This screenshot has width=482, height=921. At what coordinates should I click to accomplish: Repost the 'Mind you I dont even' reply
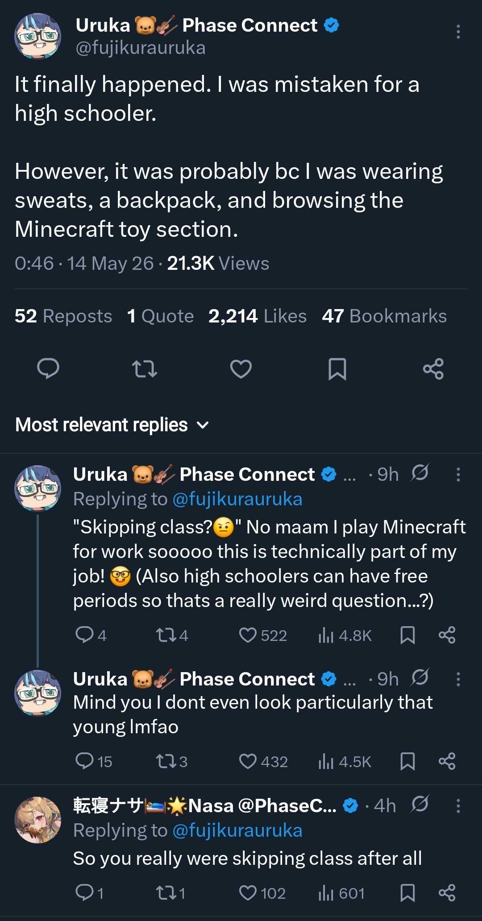coord(172,761)
